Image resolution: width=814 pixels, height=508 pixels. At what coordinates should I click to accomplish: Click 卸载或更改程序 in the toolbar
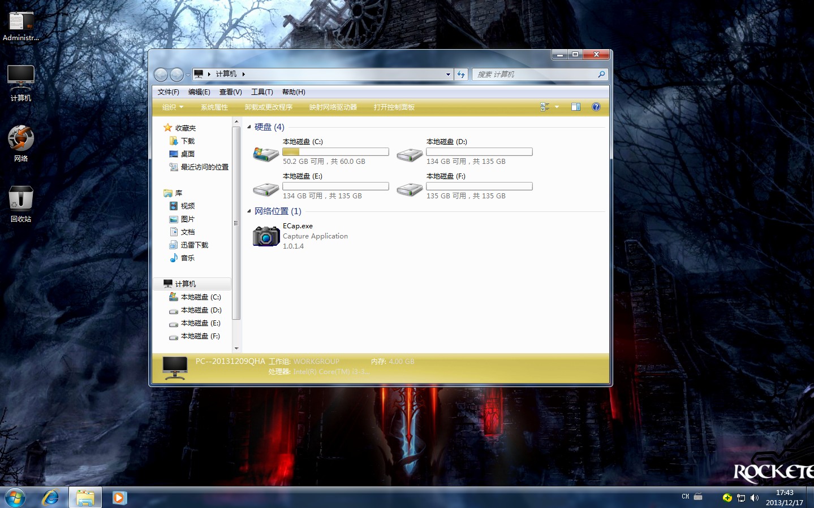tap(269, 107)
